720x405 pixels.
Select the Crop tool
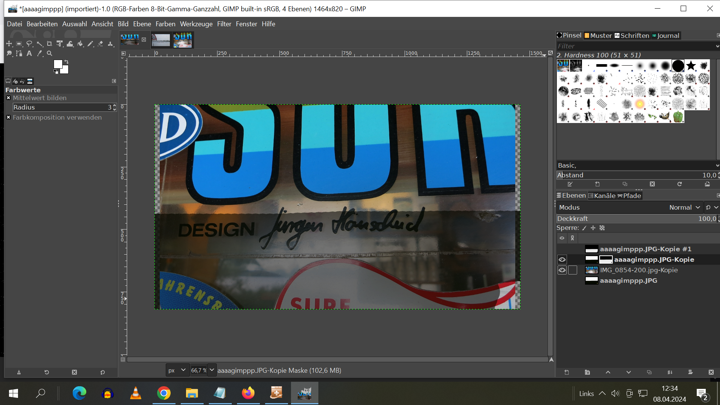[x=49, y=44]
